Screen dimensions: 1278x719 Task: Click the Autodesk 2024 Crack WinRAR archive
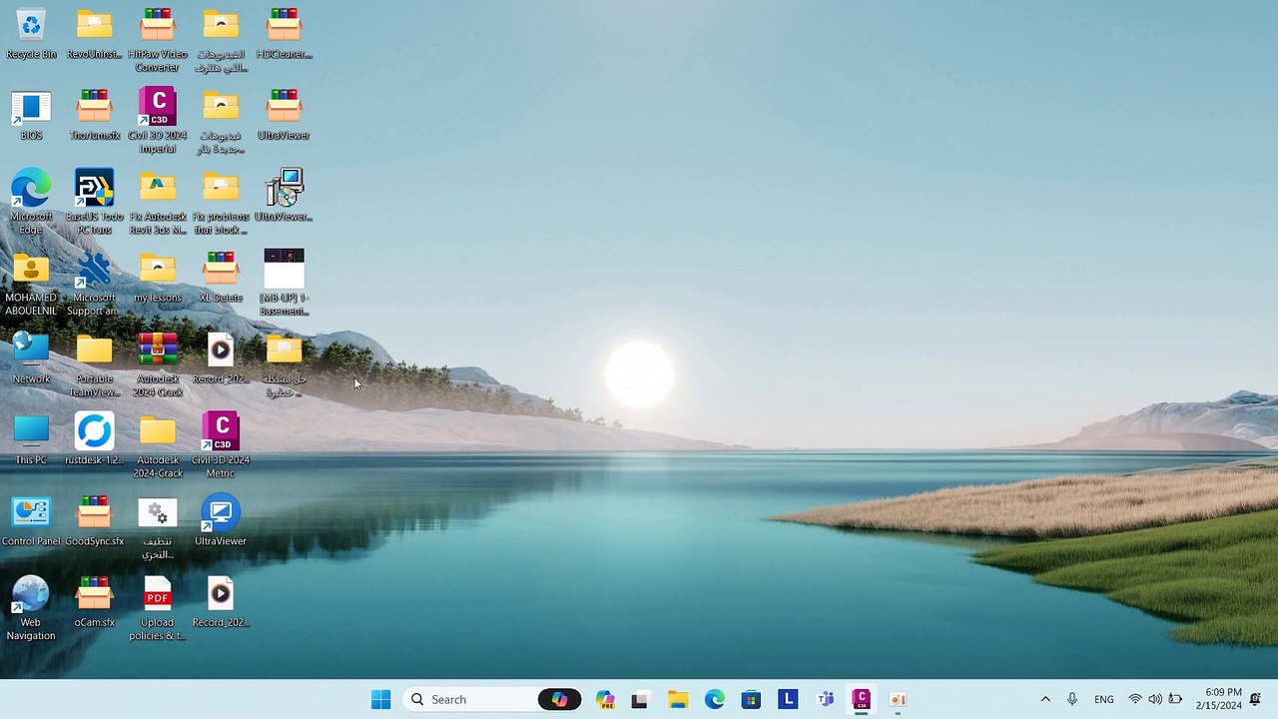[x=157, y=352]
